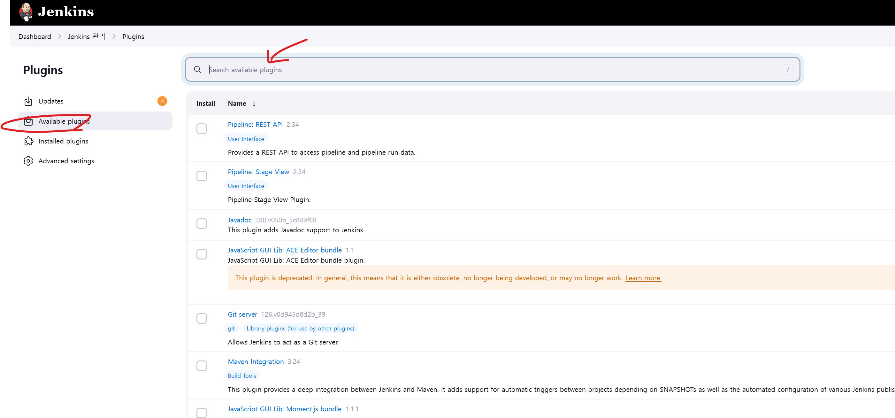Screen dimensions: 895x418
Task: Click the Advanced settings gear icon
Action: [28, 161]
